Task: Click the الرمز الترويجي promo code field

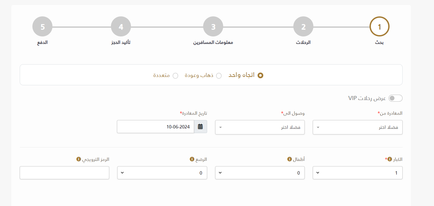Action: pyautogui.click(x=64, y=173)
